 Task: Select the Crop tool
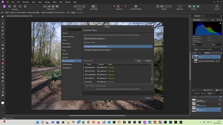tap(3, 27)
